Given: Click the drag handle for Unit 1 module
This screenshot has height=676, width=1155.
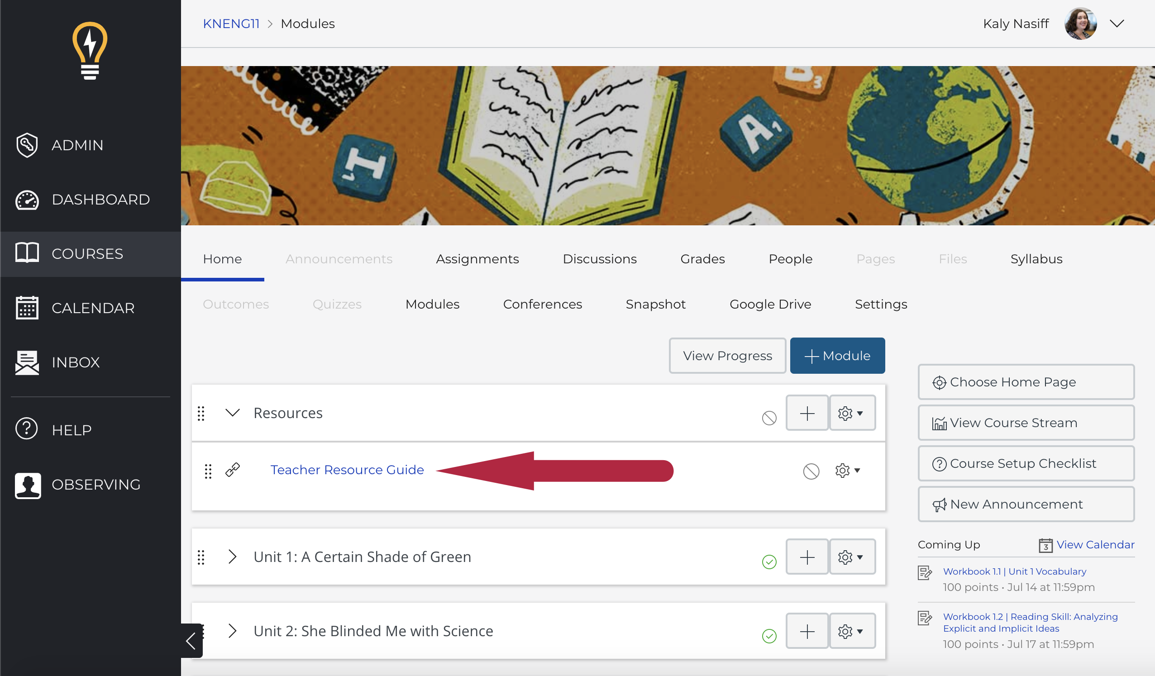Looking at the screenshot, I should pos(201,557).
